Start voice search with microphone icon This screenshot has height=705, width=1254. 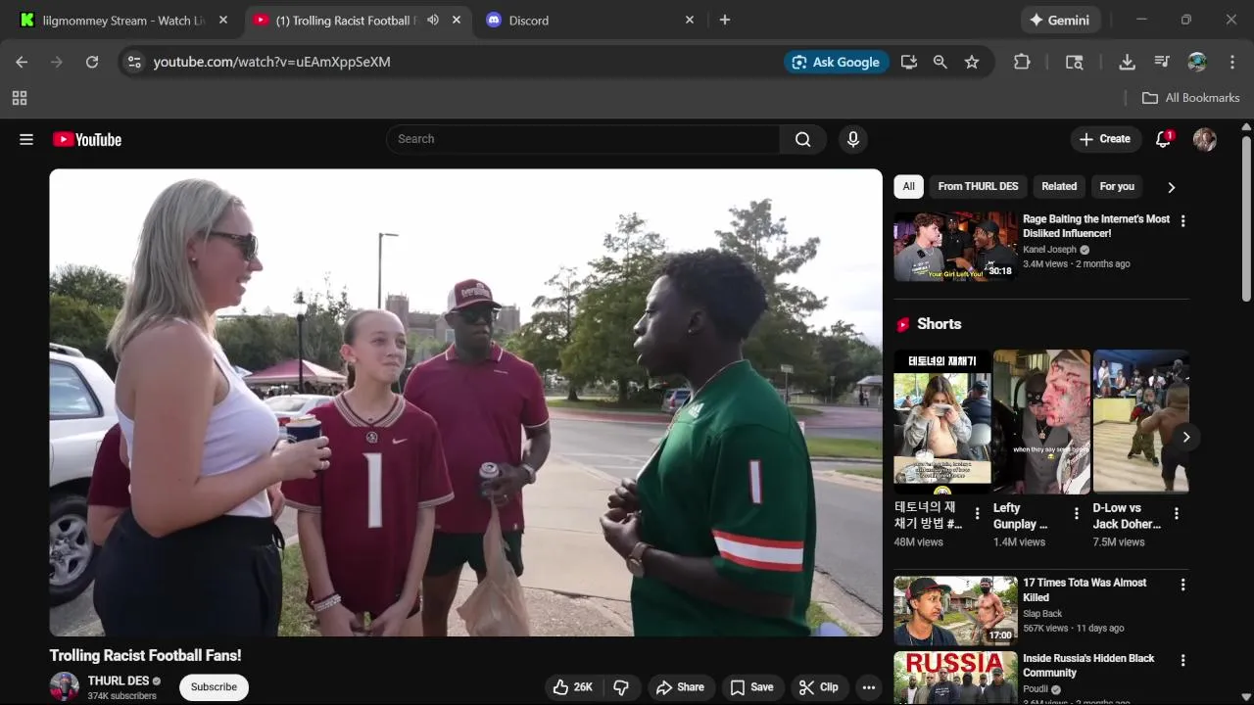coord(852,139)
